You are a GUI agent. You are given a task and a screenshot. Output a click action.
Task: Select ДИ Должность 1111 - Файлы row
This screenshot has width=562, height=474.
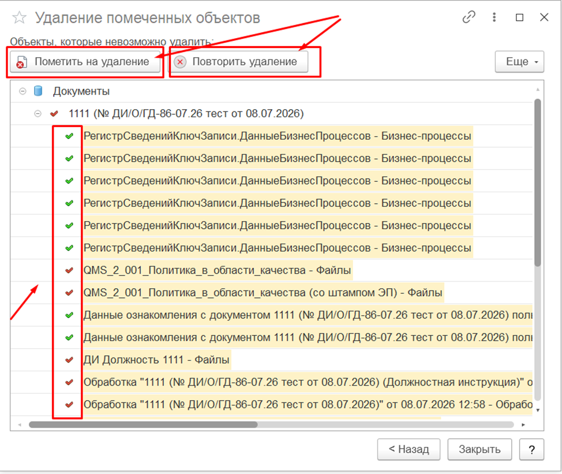[272, 360]
